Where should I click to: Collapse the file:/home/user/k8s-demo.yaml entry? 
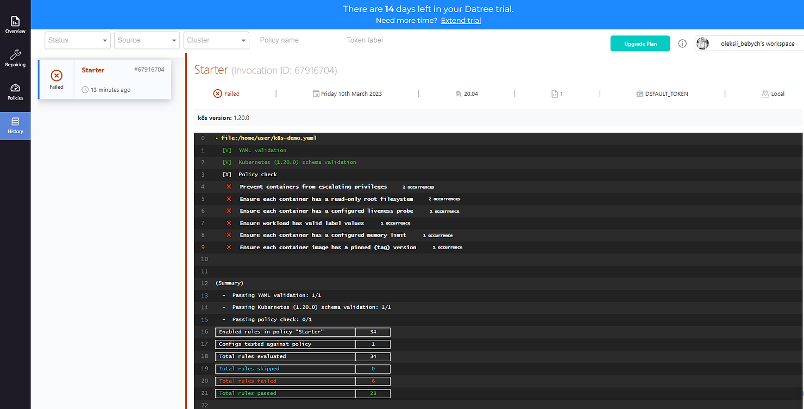point(217,138)
